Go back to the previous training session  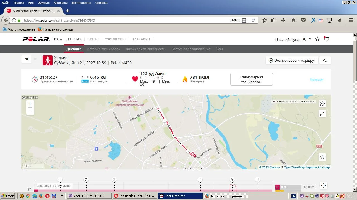[26, 59]
